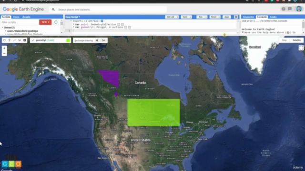Open the Get Link dropdown arrow

[177, 17]
